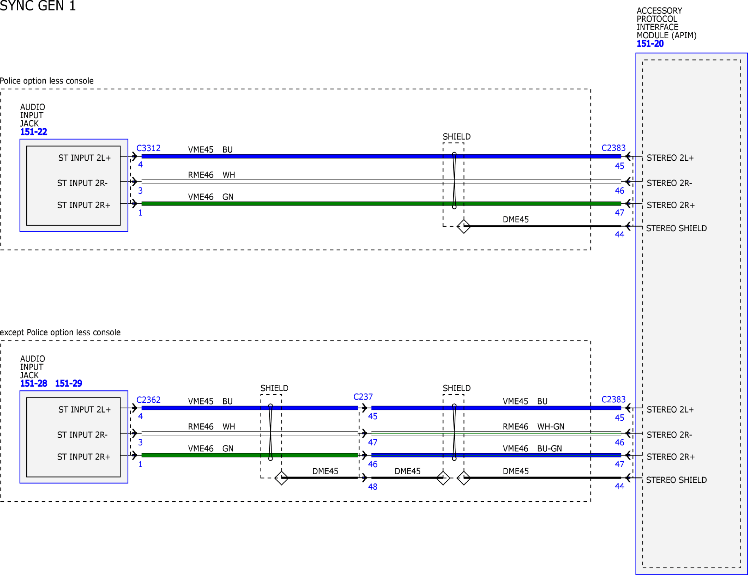
Task: Click the SHIELD label between C2362 and C237
Action: (x=274, y=388)
